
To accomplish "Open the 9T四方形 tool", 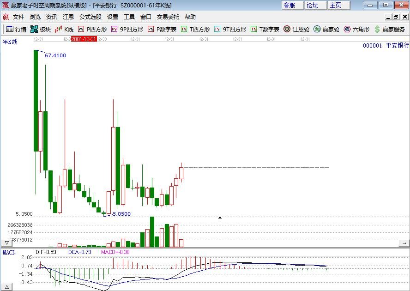I will click(230, 29).
